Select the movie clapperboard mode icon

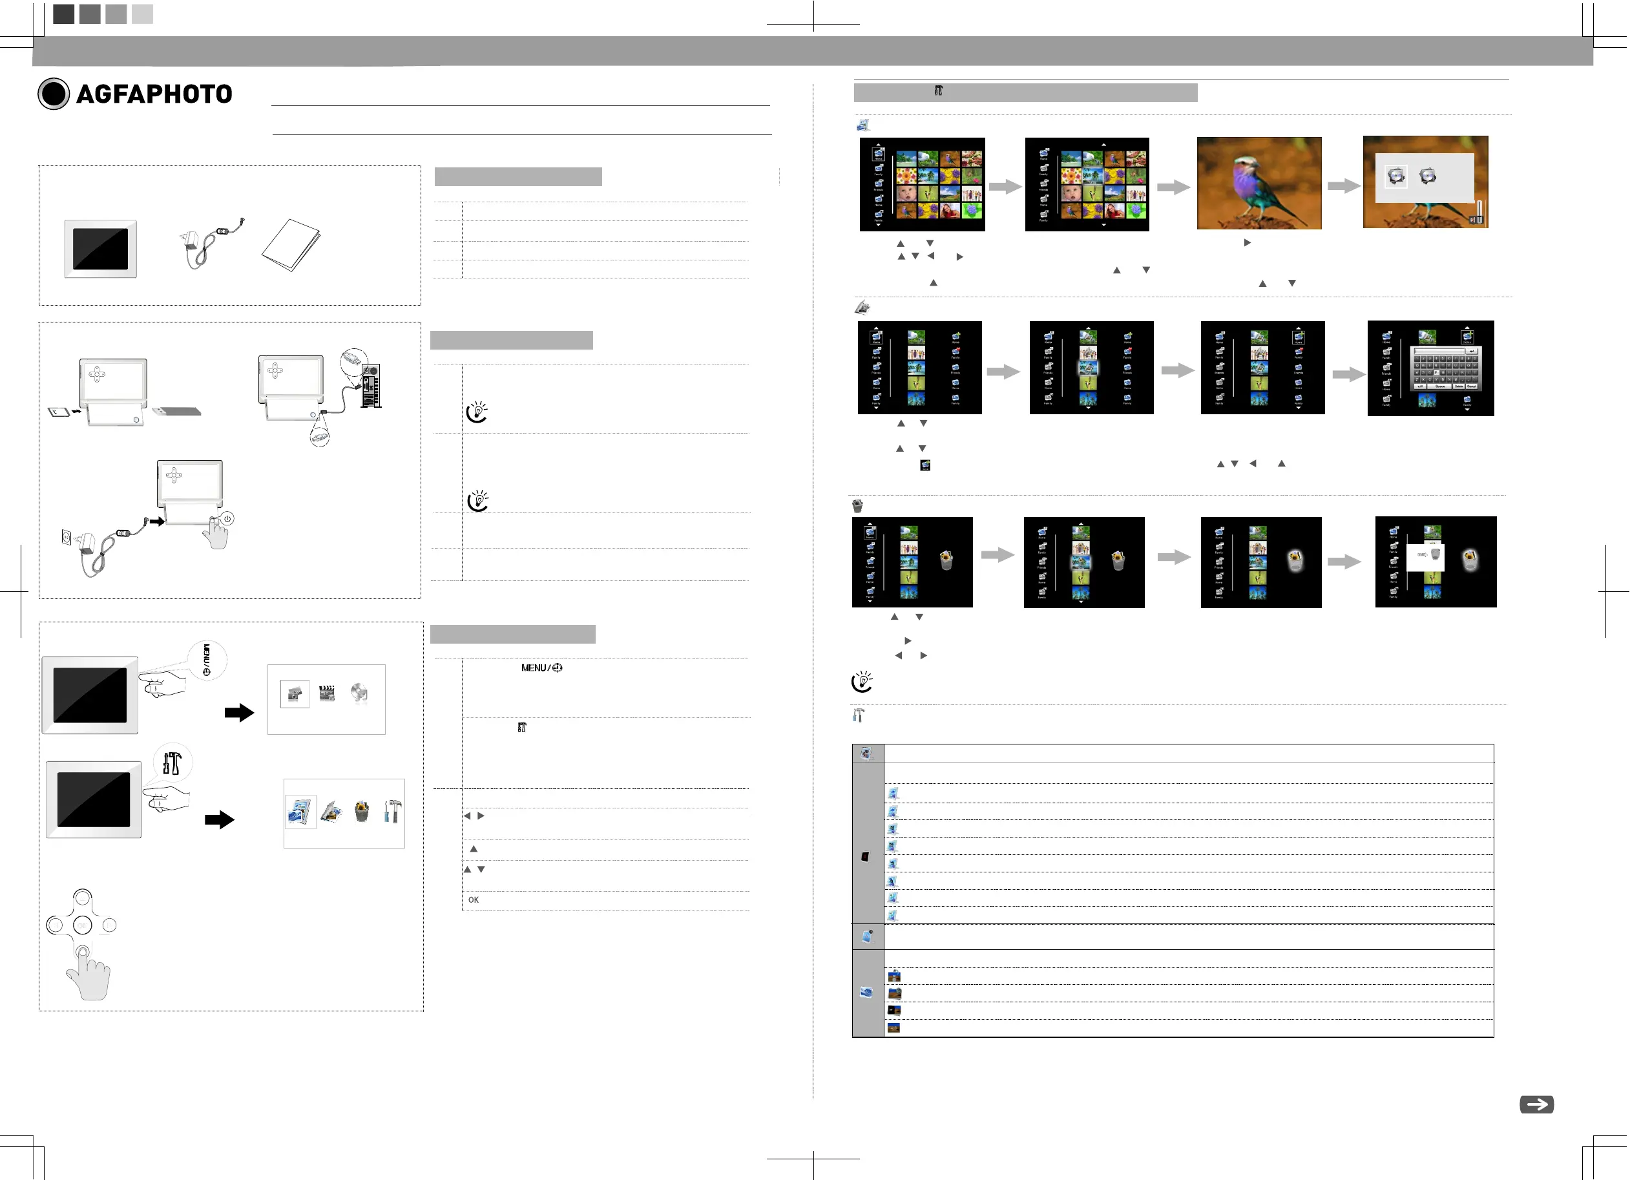[x=327, y=693]
